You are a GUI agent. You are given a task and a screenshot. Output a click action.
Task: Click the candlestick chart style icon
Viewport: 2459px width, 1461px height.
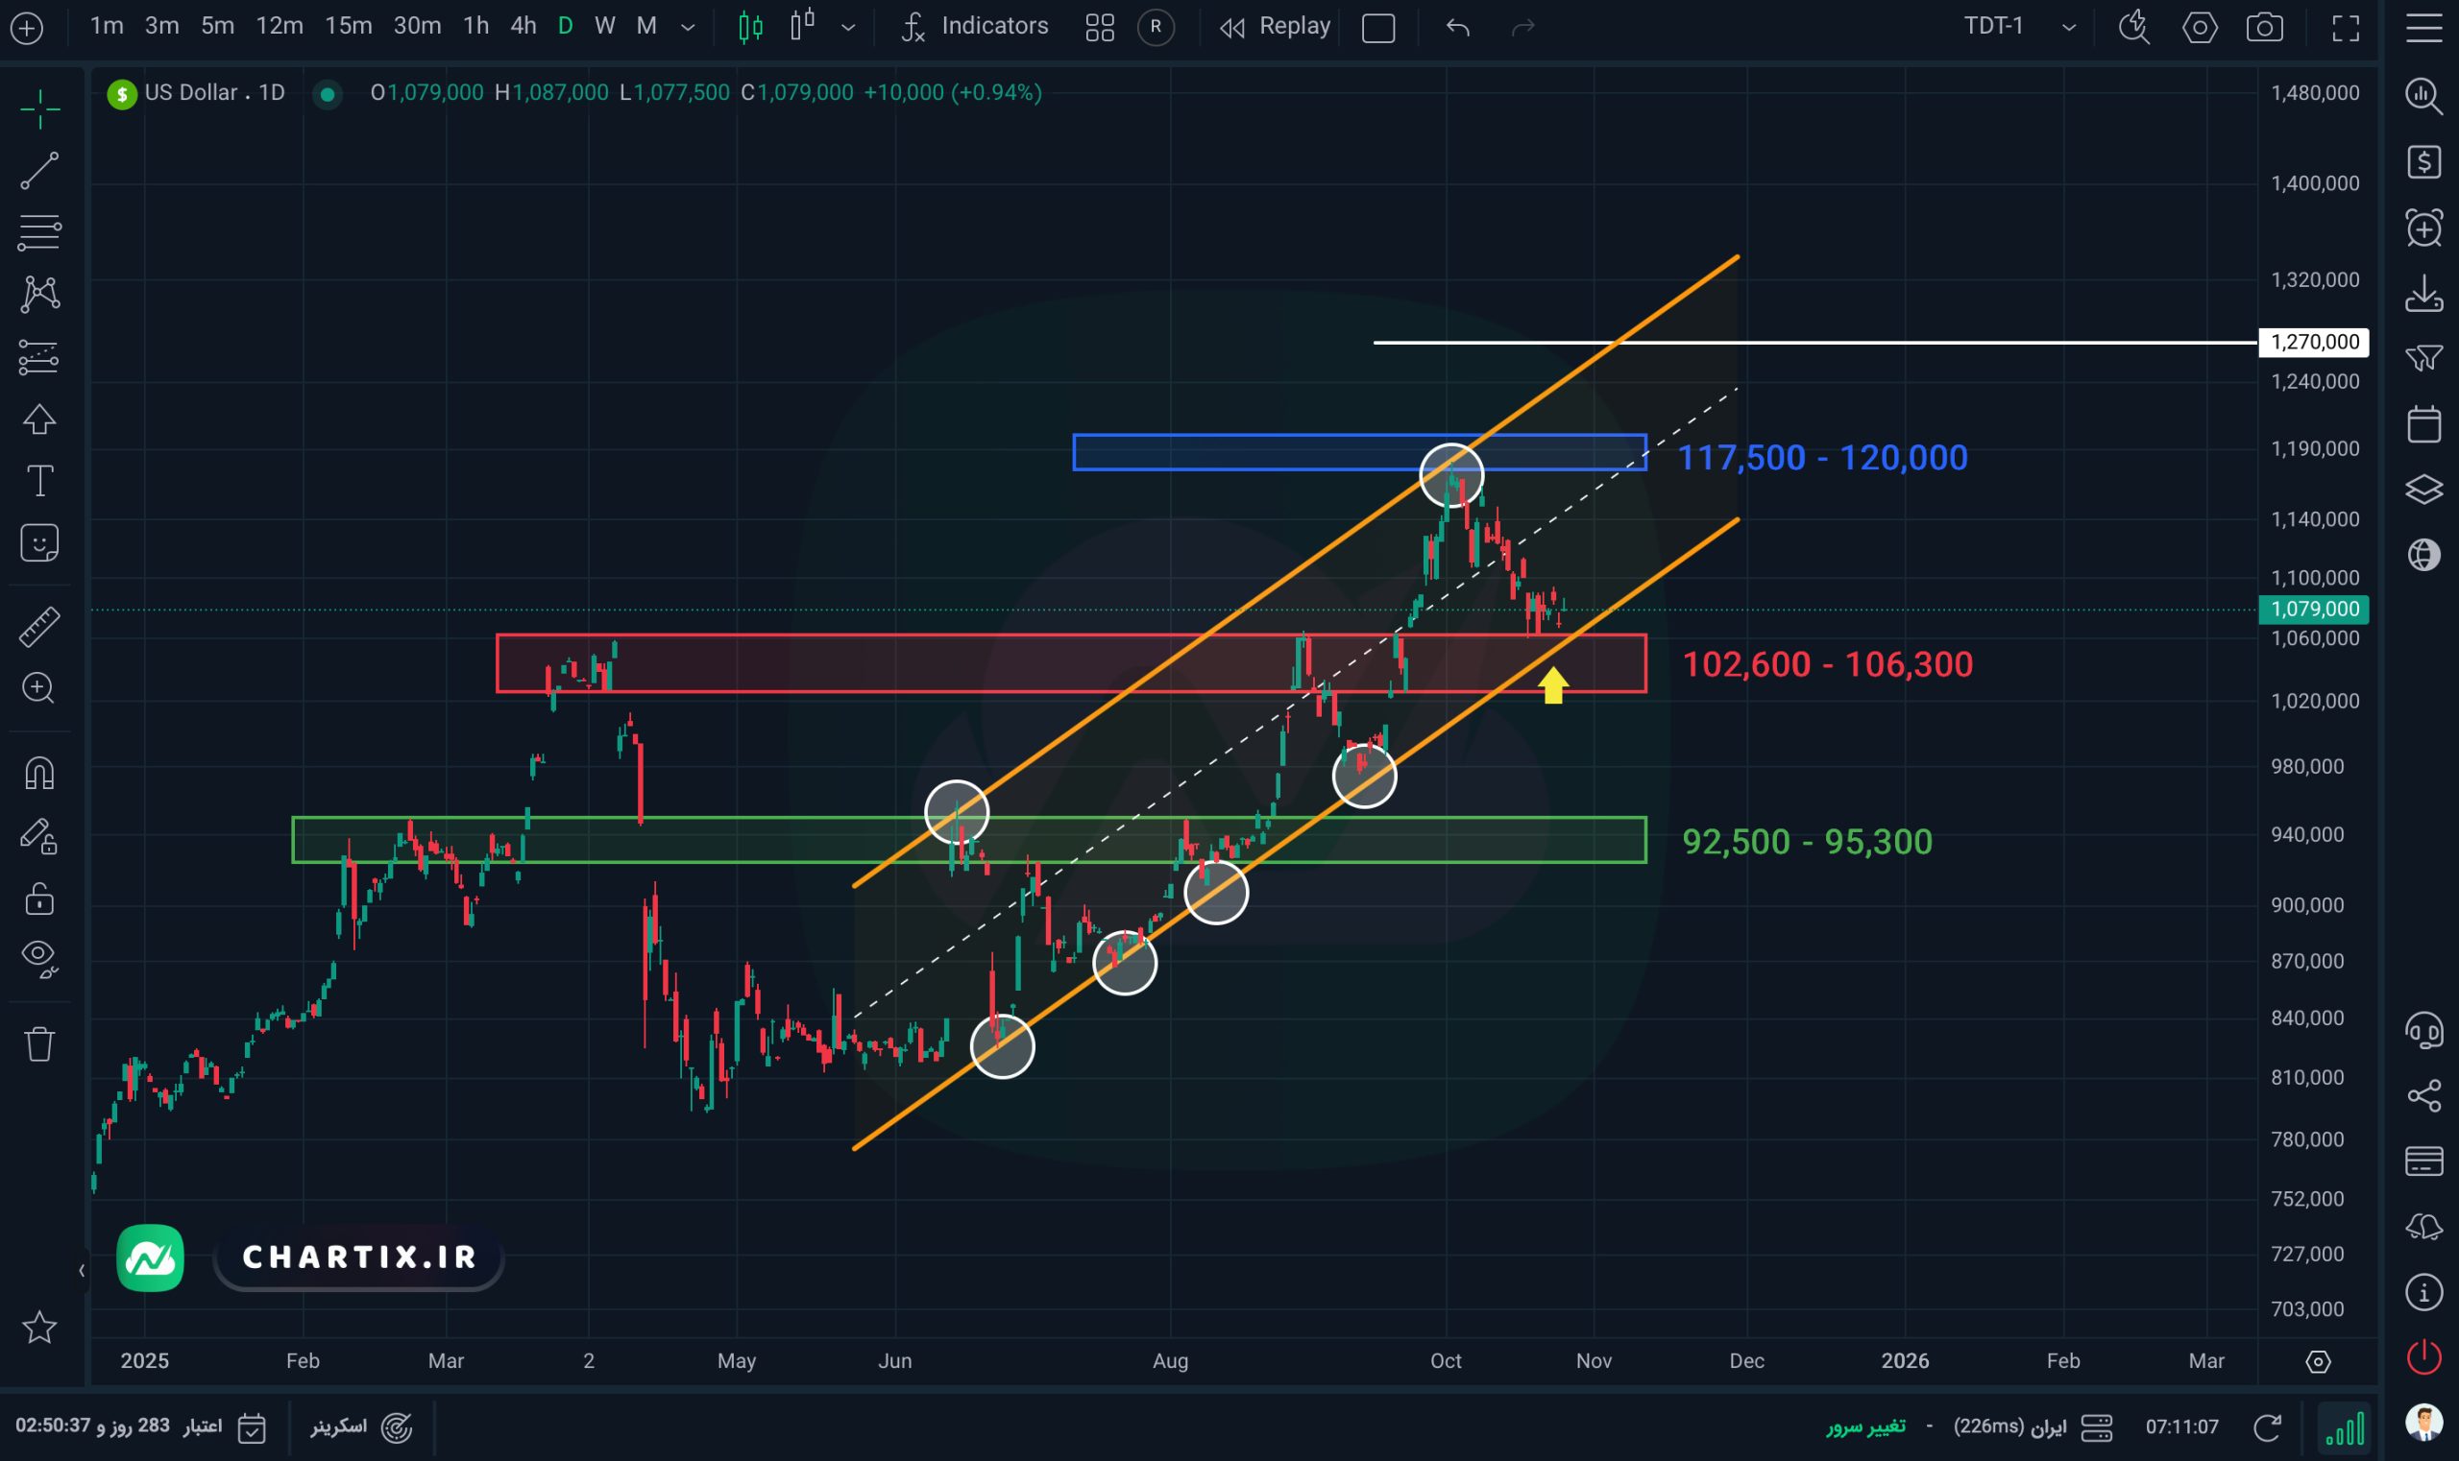(x=751, y=27)
